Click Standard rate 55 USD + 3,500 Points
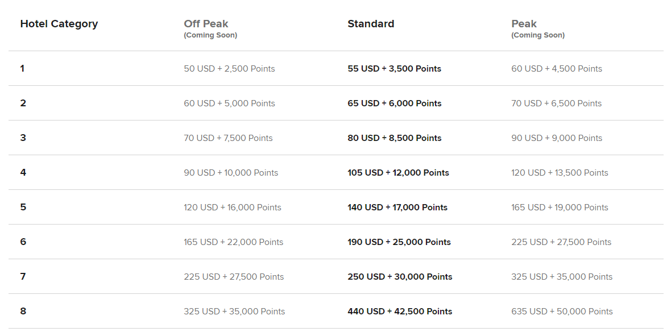Viewport: 667px width, 332px height. [394, 69]
